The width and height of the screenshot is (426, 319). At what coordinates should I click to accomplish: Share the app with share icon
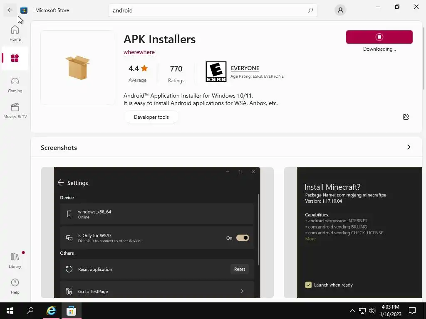pyautogui.click(x=406, y=117)
